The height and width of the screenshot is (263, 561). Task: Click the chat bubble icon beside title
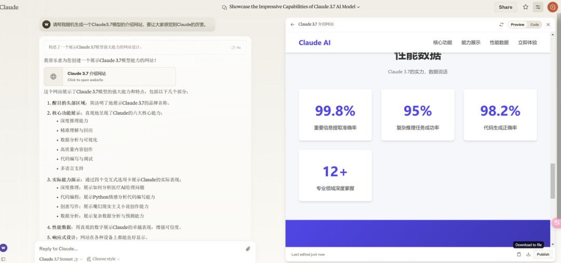point(224,7)
